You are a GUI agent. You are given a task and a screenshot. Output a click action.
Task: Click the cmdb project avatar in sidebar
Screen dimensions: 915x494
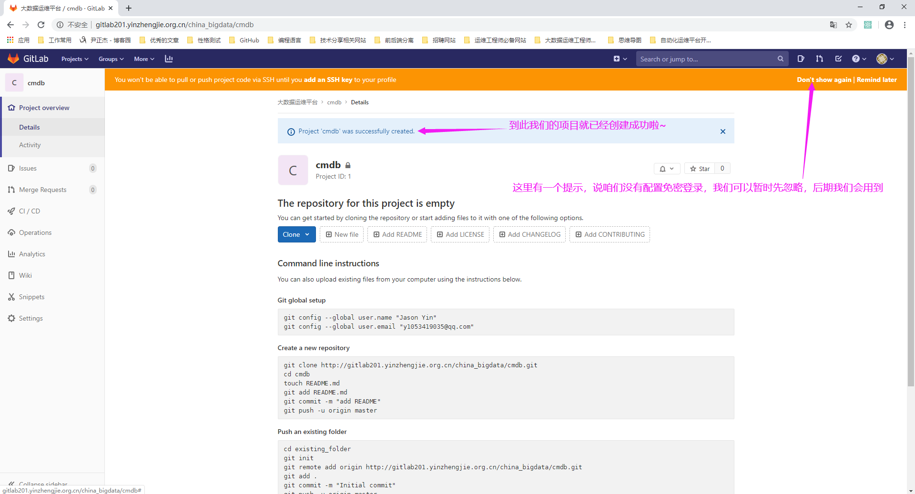pos(14,82)
